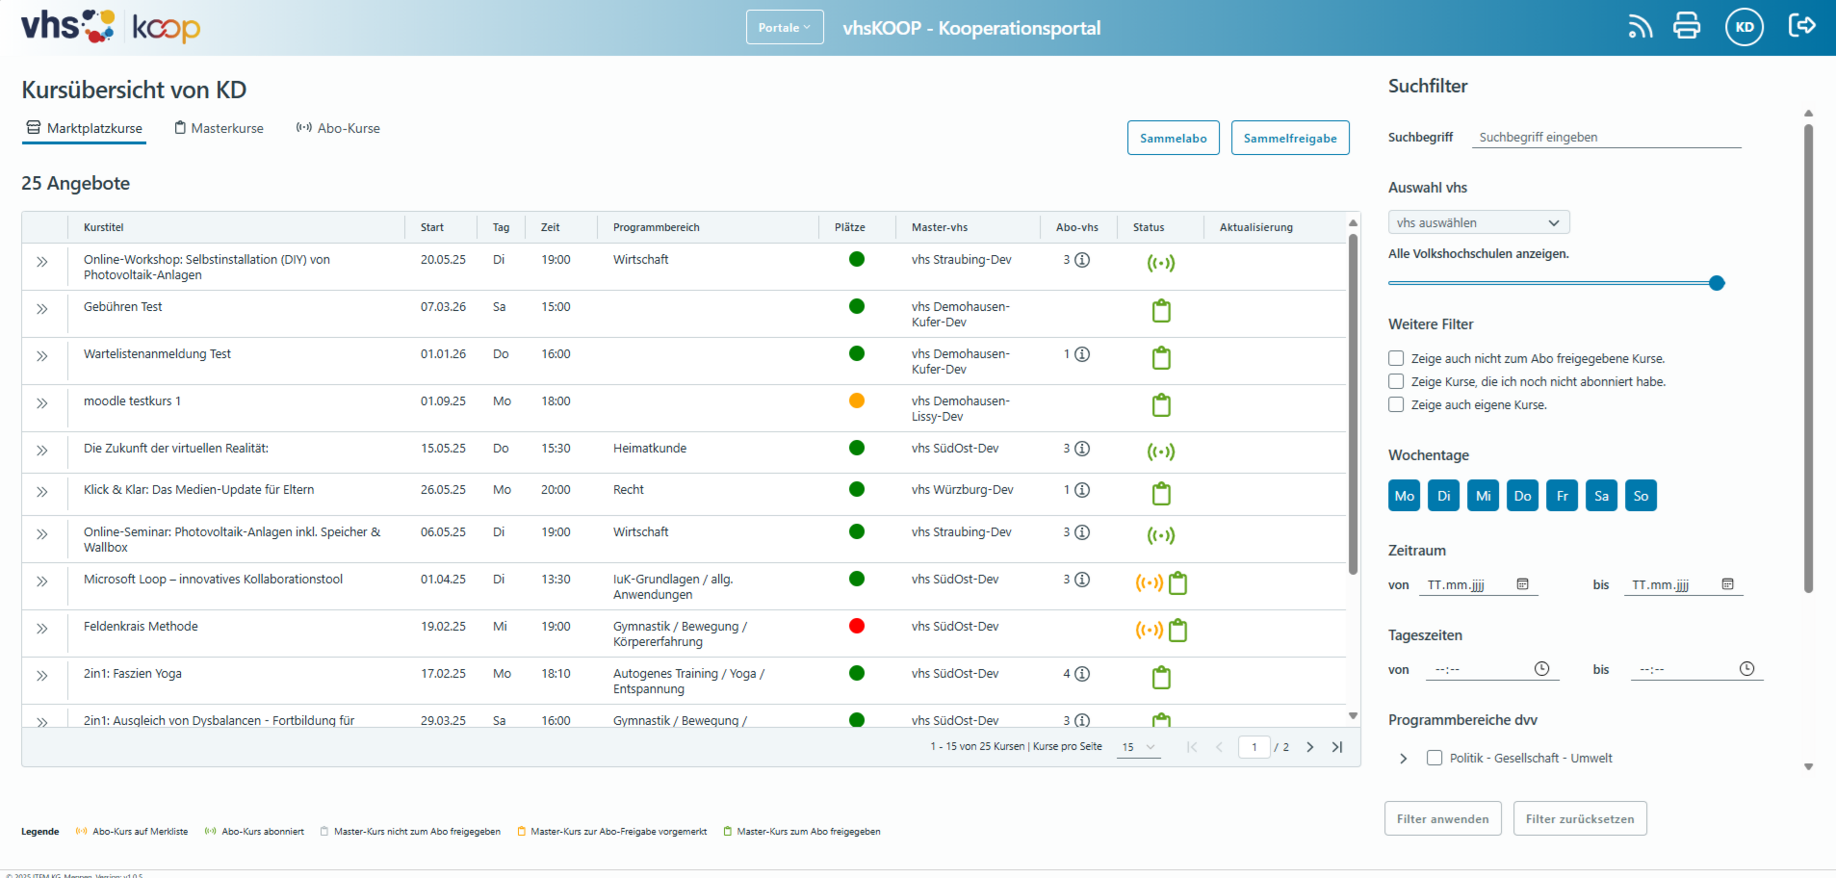Viewport: 1836px width, 878px height.
Task: Open the calendar picker for Zeitraum von
Action: pyautogui.click(x=1523, y=584)
